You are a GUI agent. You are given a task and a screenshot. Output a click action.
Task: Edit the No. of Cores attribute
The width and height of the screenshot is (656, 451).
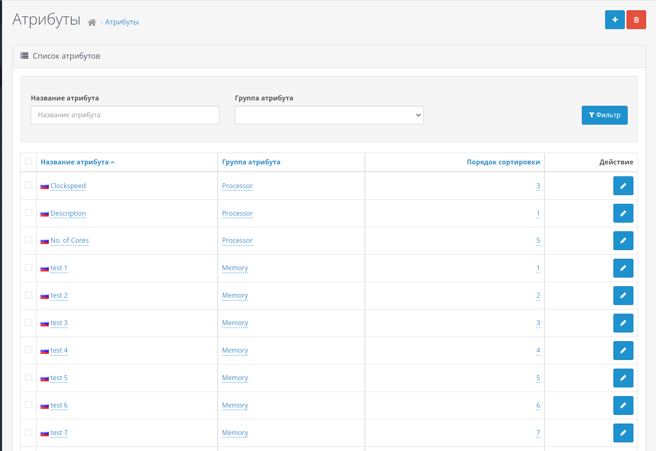(623, 241)
